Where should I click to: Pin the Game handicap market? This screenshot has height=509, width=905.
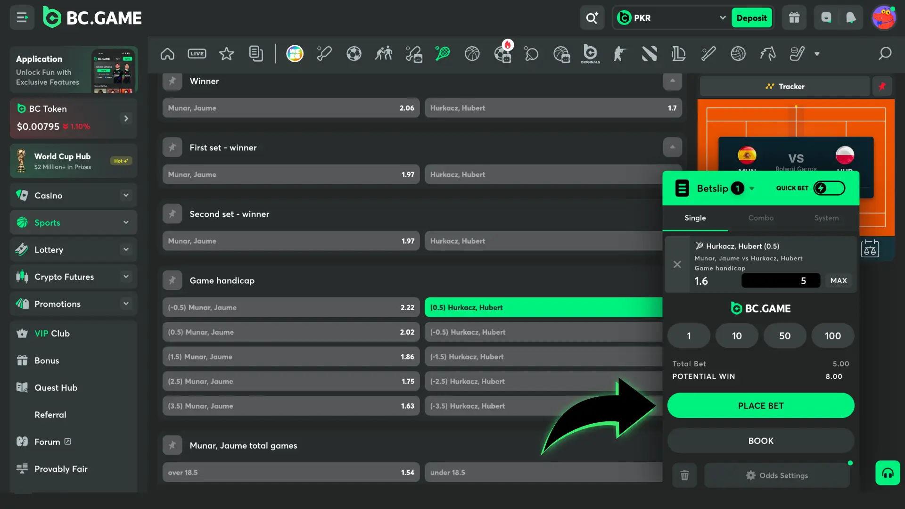coord(173,280)
